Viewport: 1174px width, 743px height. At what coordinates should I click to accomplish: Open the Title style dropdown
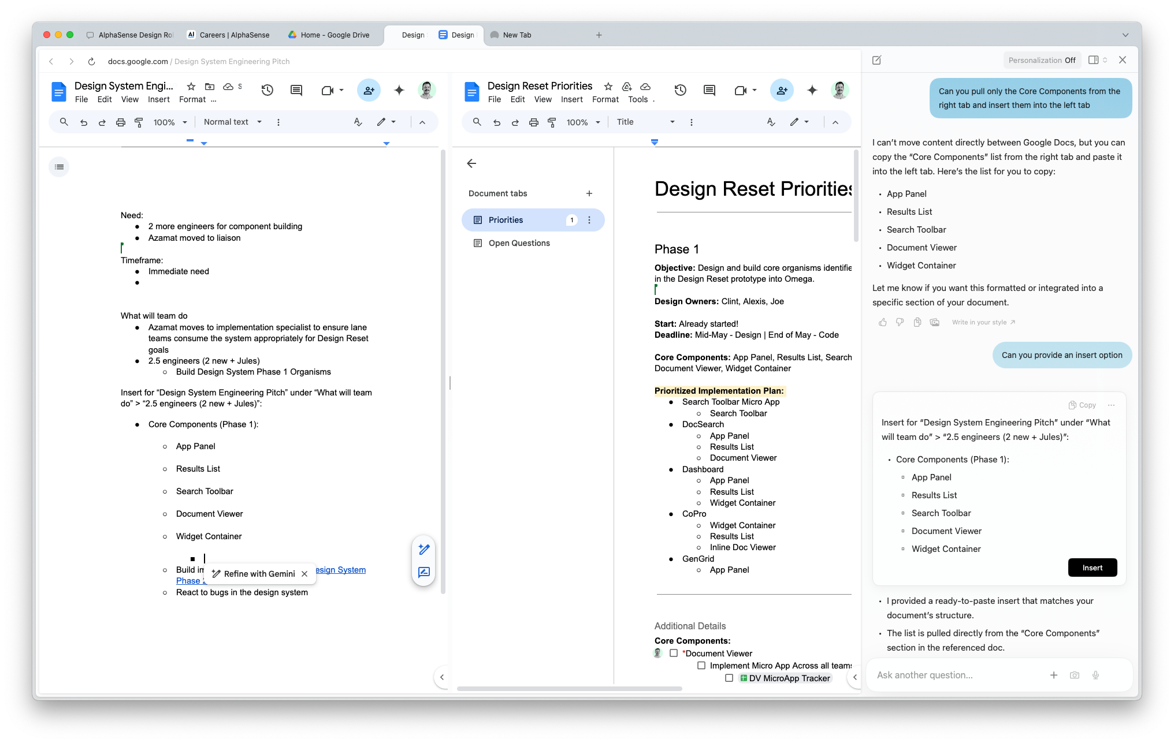click(645, 122)
